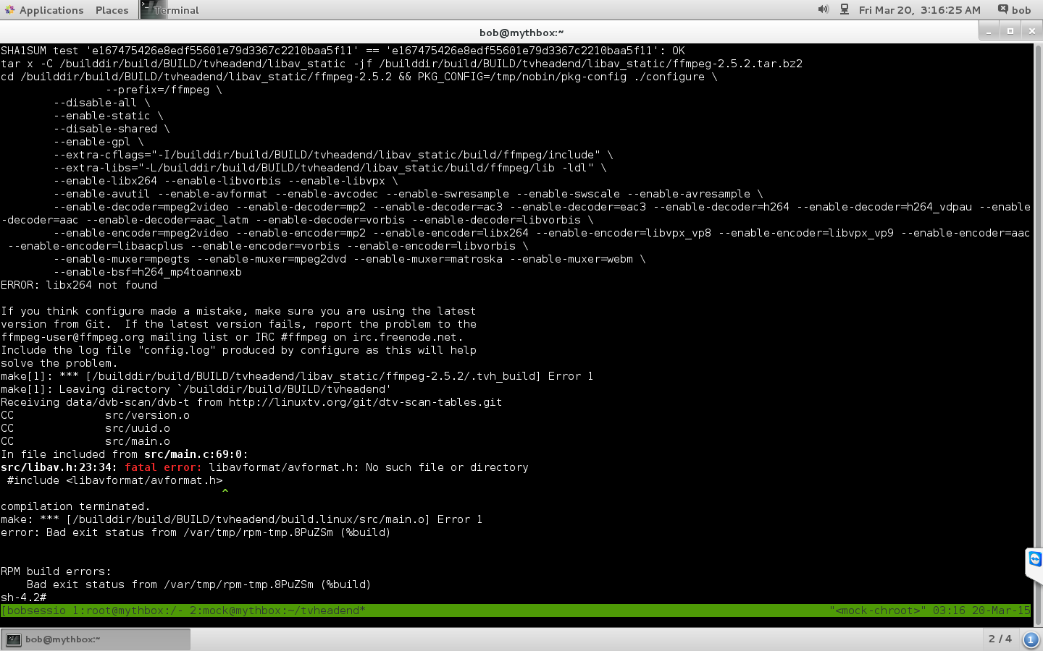Click the 'ERROR: libx264 not found' line

coord(79,285)
